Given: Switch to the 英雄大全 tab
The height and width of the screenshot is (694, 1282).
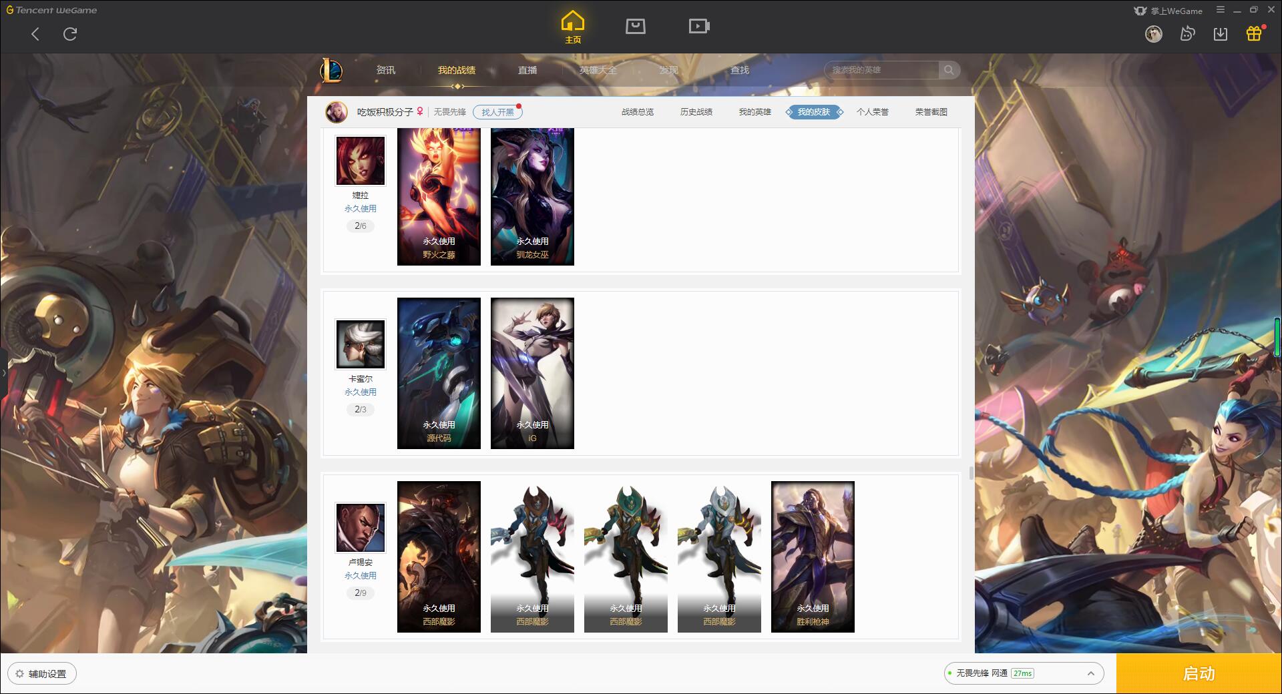Looking at the screenshot, I should [x=598, y=70].
